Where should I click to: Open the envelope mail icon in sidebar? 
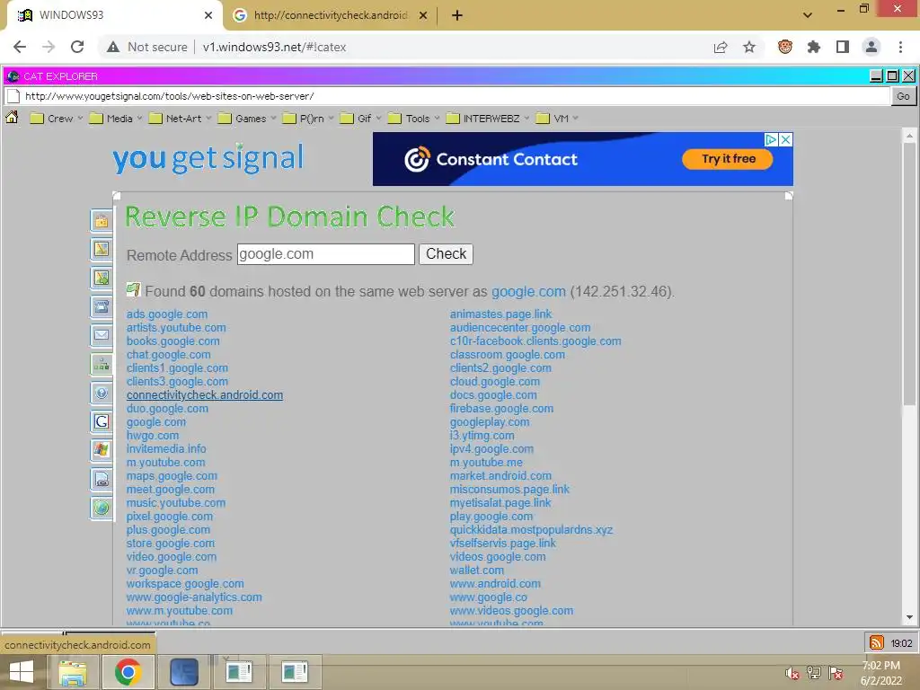tap(102, 335)
